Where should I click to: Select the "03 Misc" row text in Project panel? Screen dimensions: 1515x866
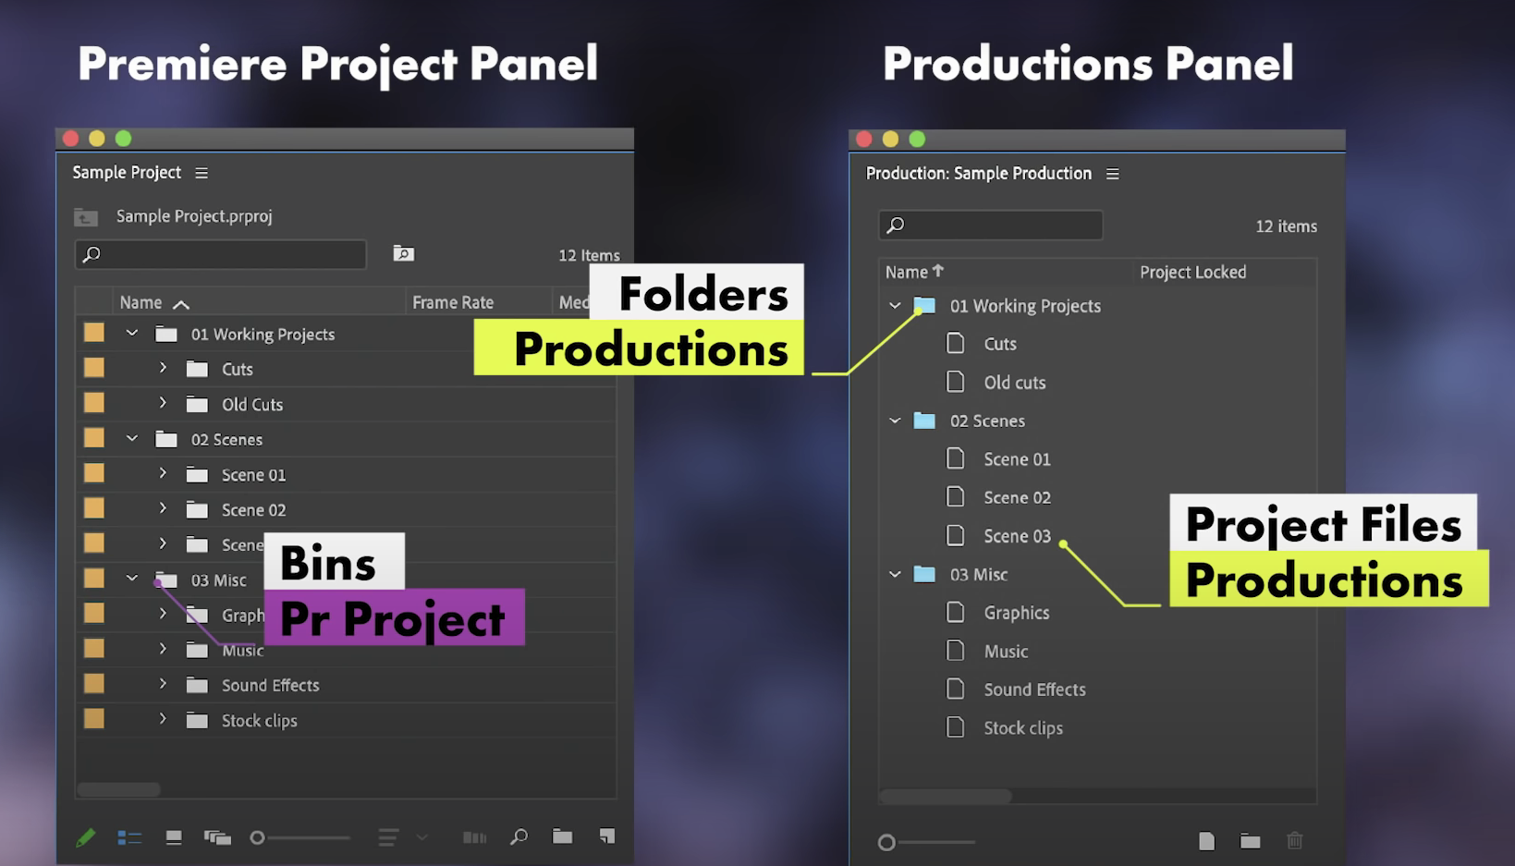tap(218, 580)
